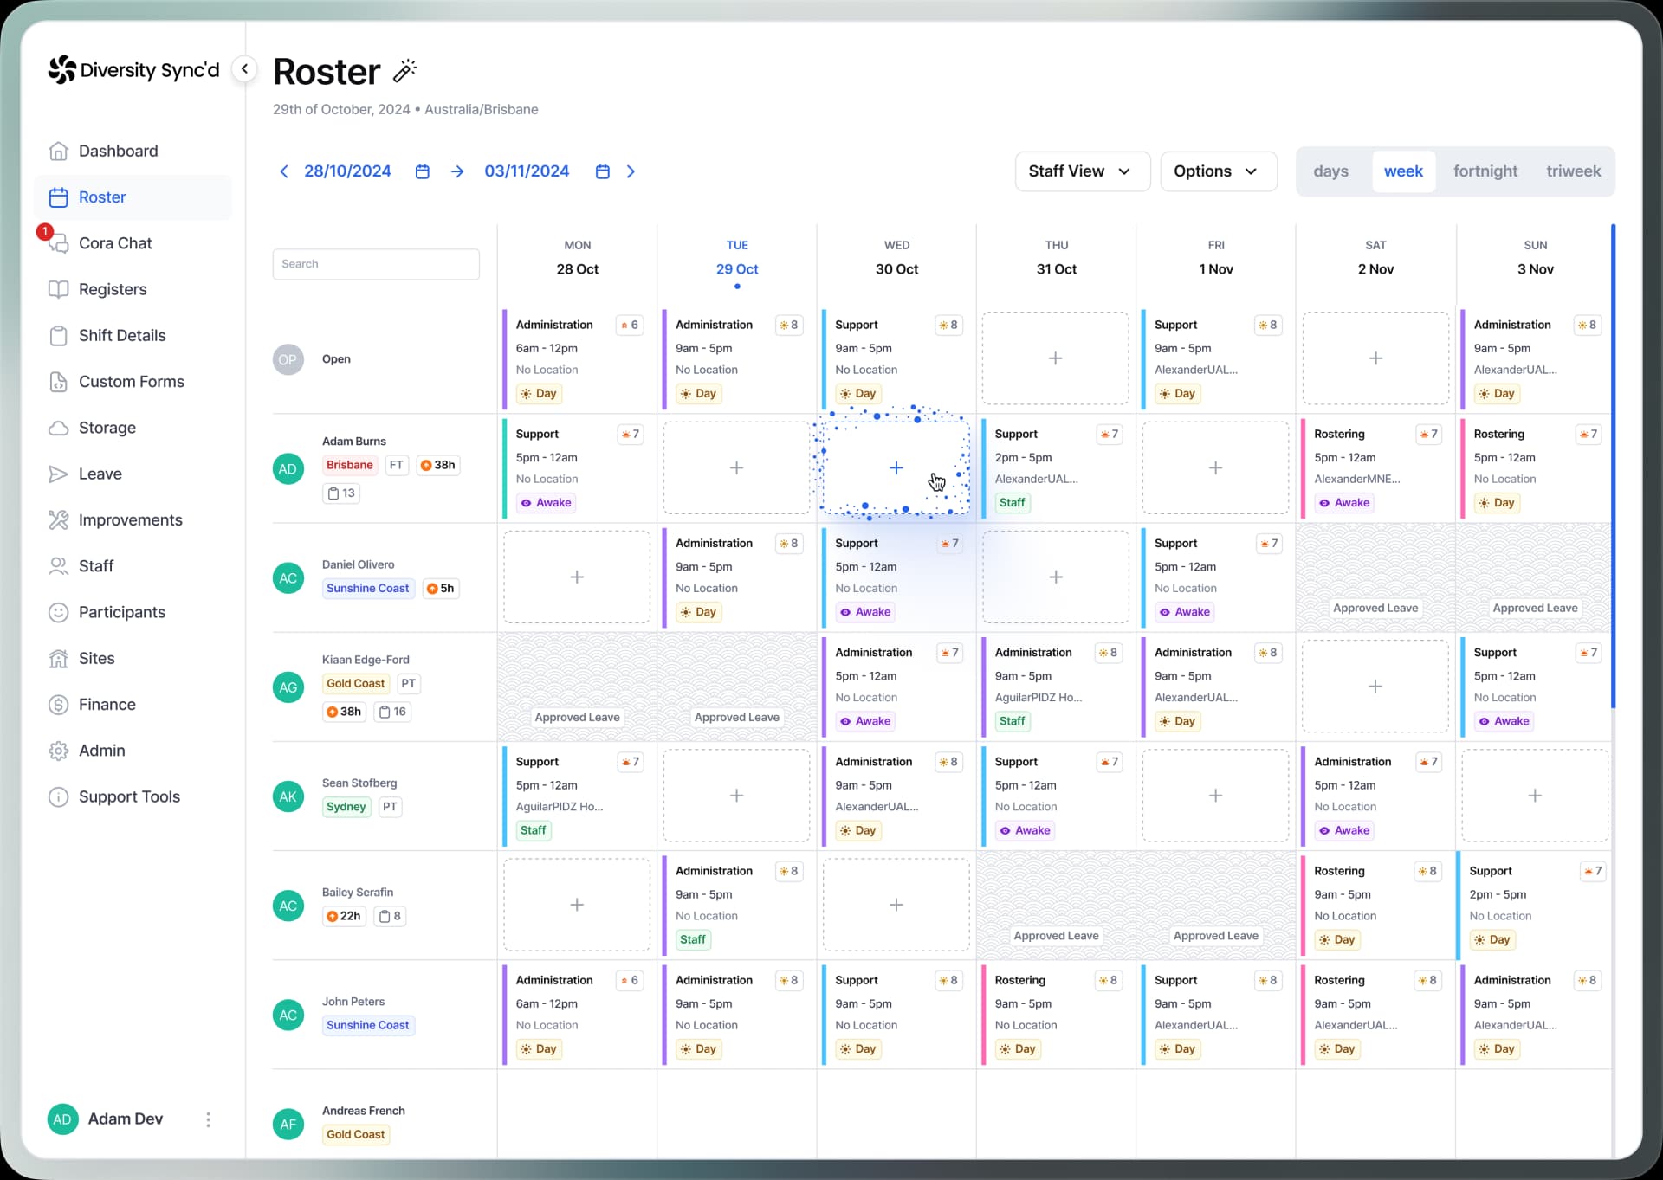
Task: Select the Storage sidebar icon
Action: [x=58, y=427]
